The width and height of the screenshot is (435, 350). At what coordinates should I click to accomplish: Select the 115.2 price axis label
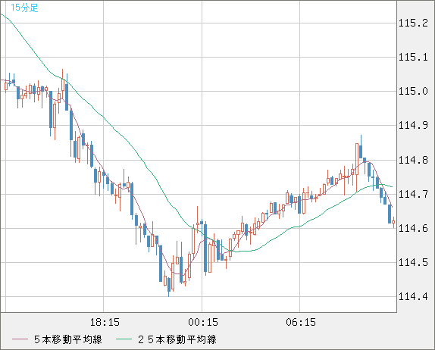413,23
